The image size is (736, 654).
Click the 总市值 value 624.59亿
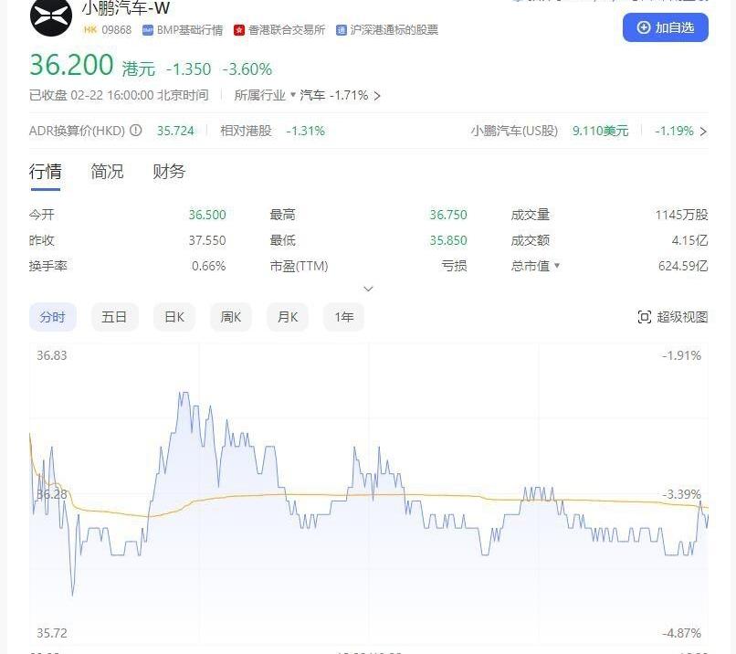pyautogui.click(x=683, y=266)
